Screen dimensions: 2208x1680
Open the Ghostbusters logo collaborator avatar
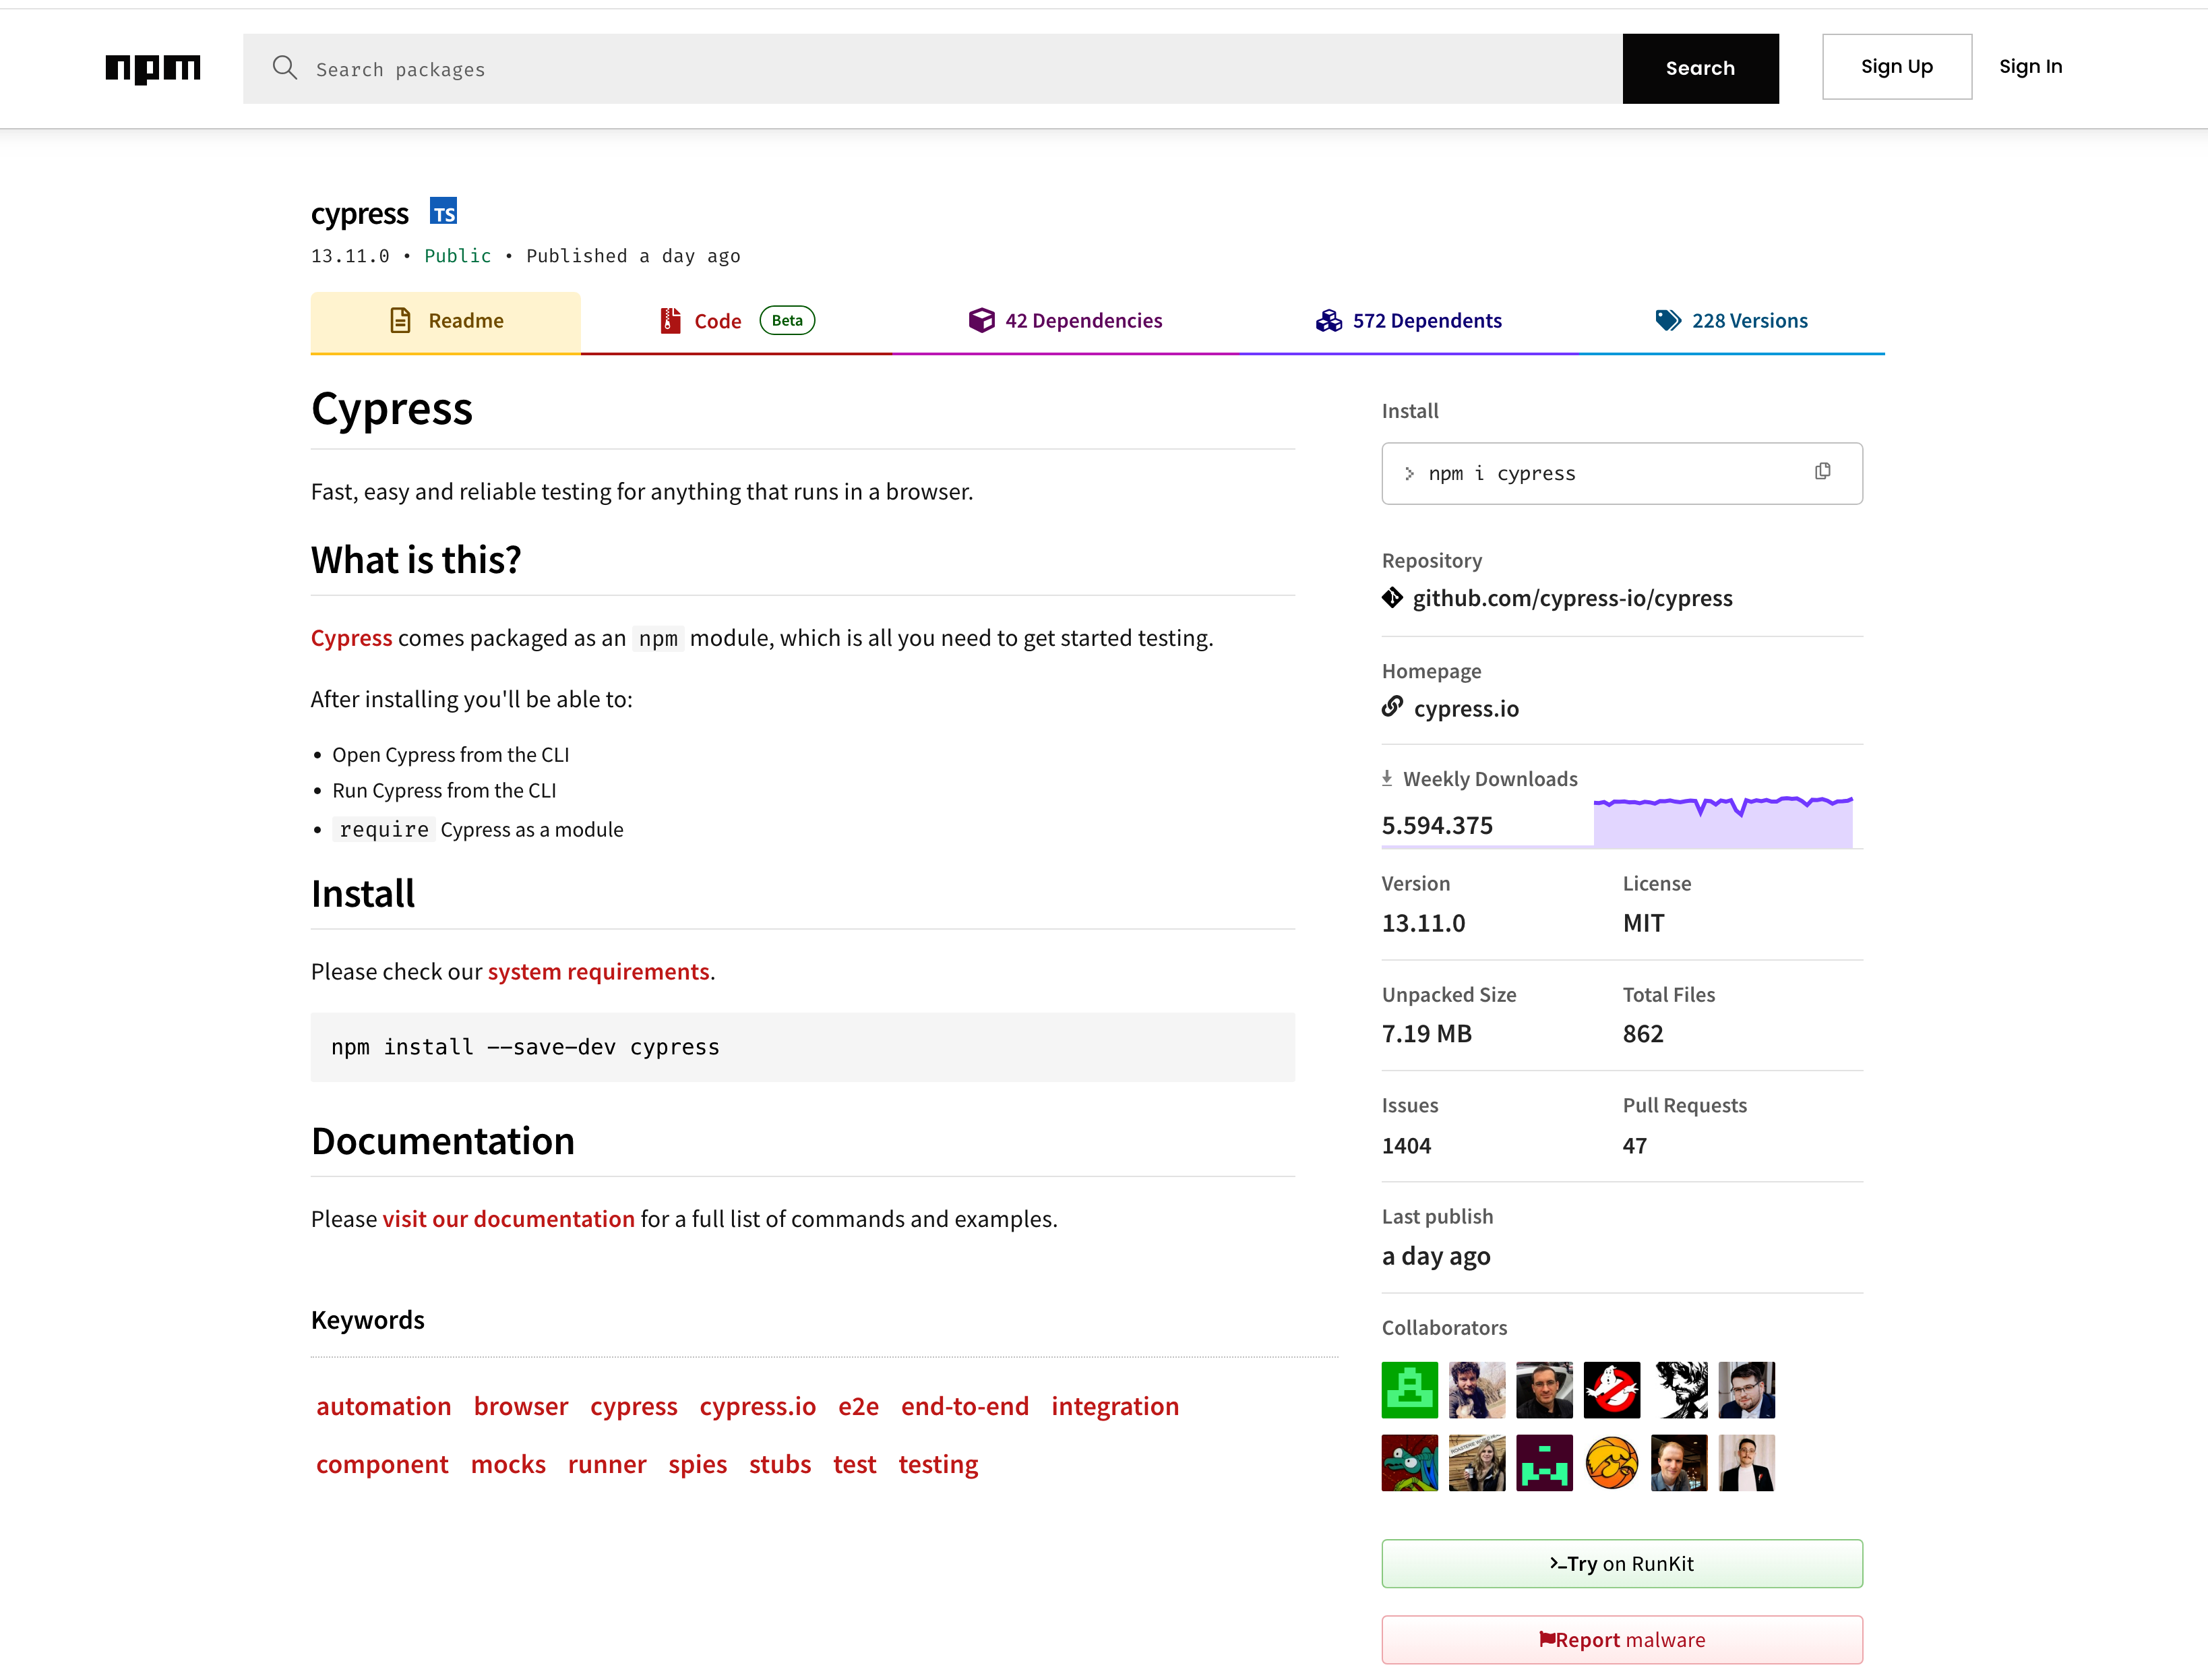[x=1612, y=1390]
